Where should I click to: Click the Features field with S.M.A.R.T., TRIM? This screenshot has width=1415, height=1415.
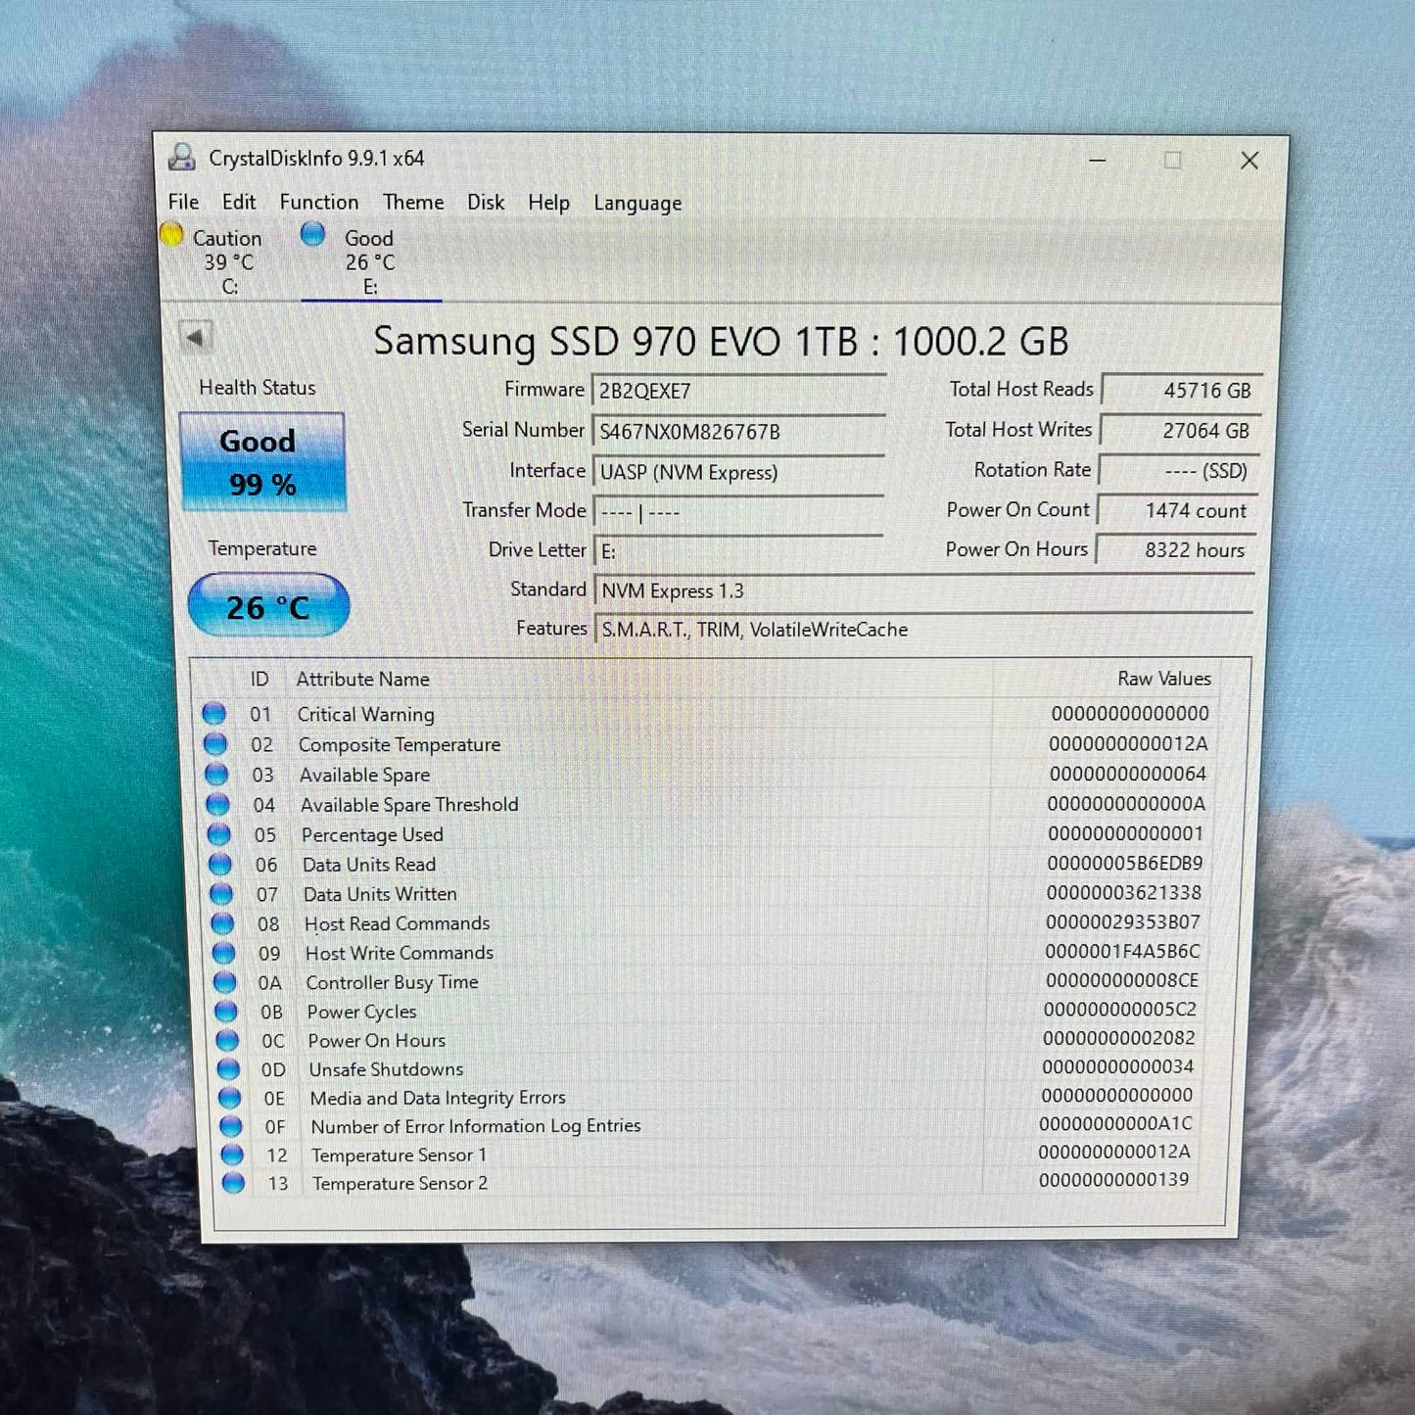click(923, 630)
